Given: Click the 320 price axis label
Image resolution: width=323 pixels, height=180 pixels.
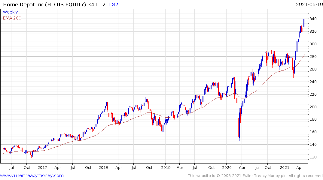Looking at the screenshot, I should 313,31.
